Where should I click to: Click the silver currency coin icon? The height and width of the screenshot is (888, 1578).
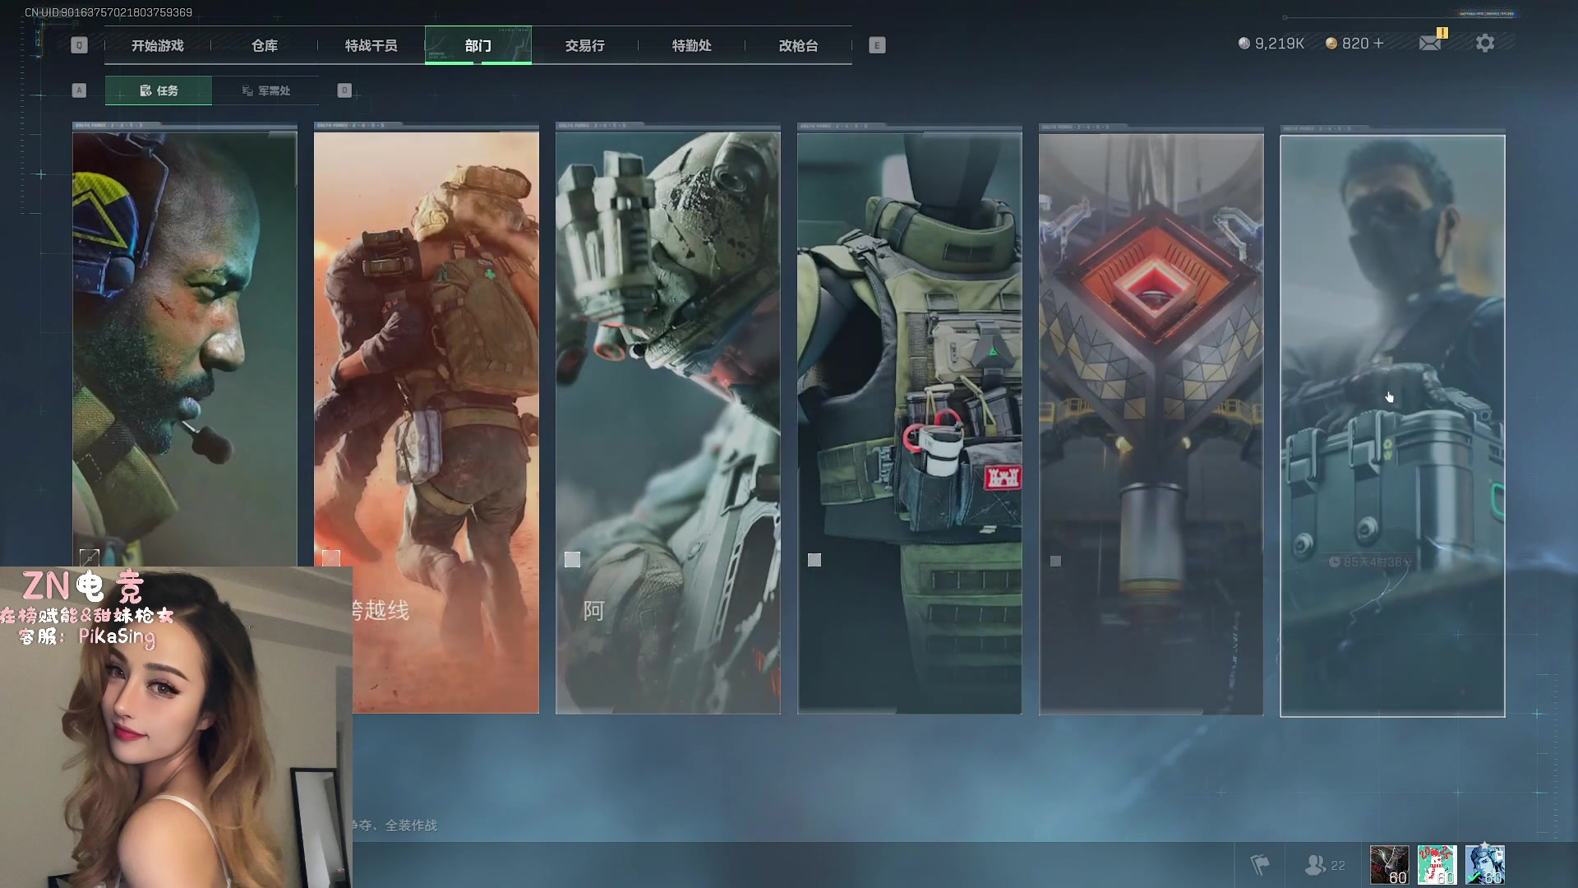click(1244, 43)
